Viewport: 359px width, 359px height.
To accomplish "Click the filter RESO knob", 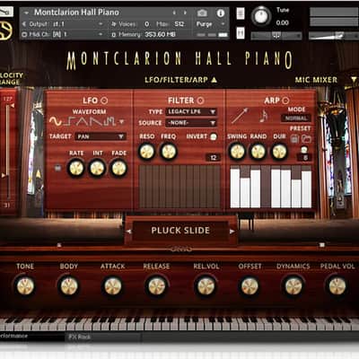I will point(147,152).
